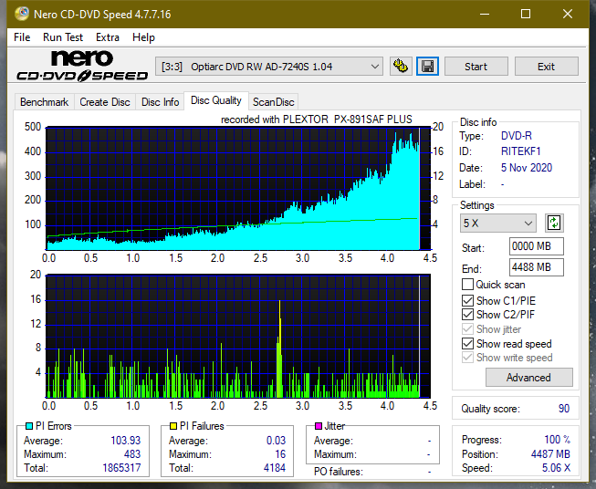Click the End 4488 MB field

[x=537, y=267]
